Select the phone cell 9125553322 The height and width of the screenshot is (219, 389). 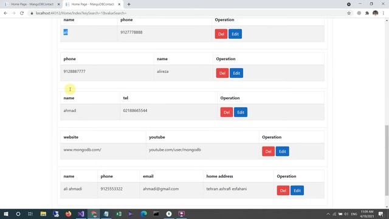112,189
